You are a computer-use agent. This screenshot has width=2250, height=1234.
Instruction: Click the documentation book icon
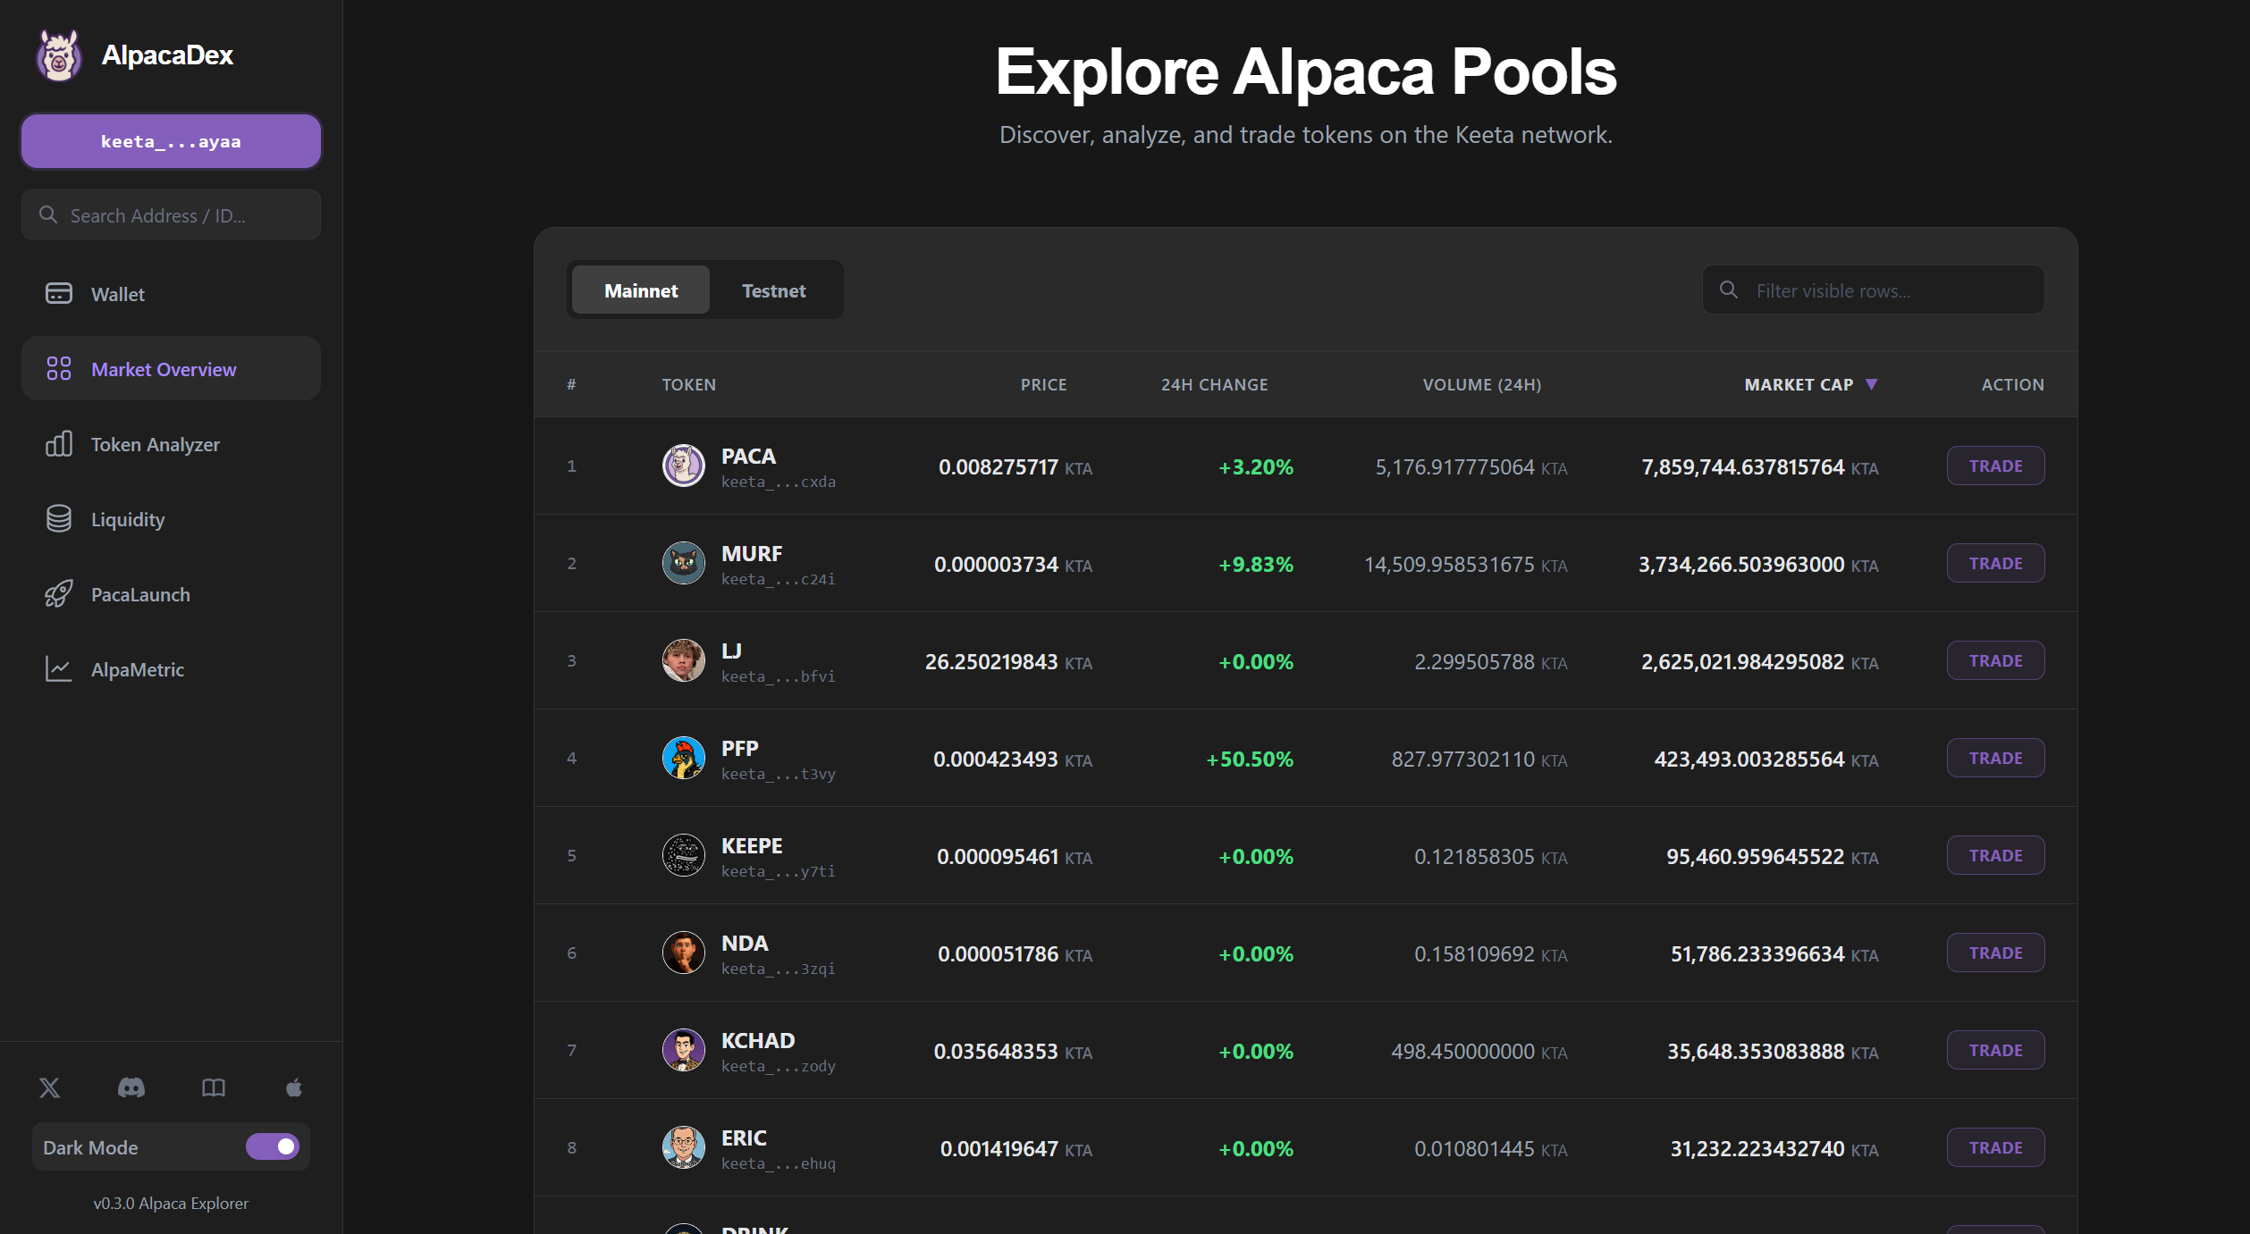point(213,1087)
